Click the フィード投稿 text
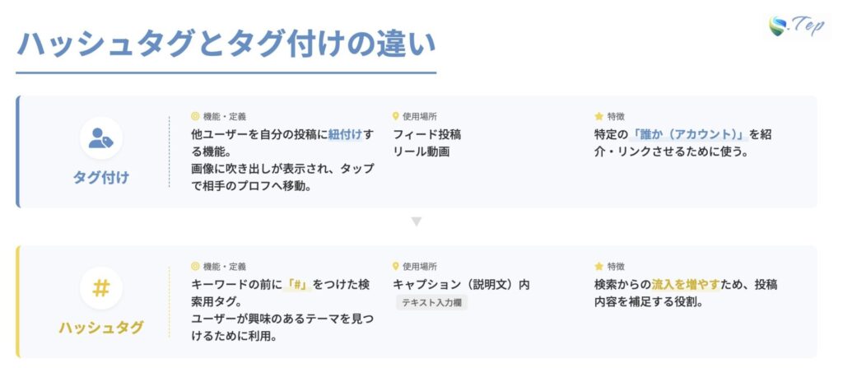 [x=426, y=134]
